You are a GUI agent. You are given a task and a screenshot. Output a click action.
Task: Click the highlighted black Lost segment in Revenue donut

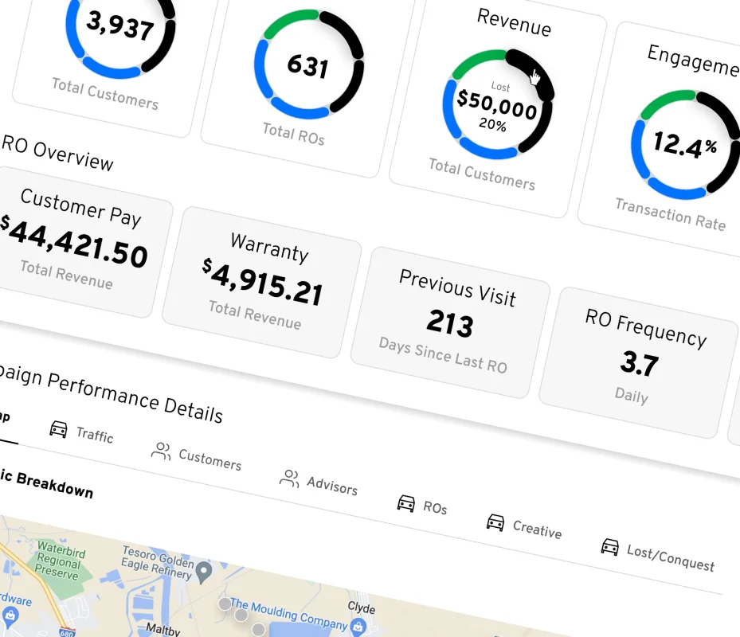coord(533,72)
